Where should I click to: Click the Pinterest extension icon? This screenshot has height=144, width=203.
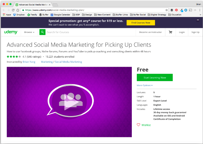[x=176, y=10]
